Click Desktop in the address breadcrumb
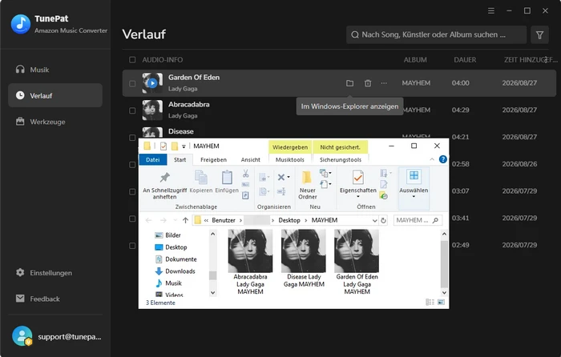 coord(289,220)
